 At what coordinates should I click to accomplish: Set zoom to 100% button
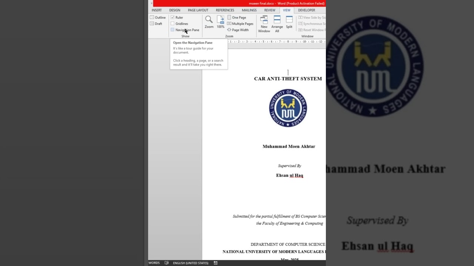tap(220, 22)
